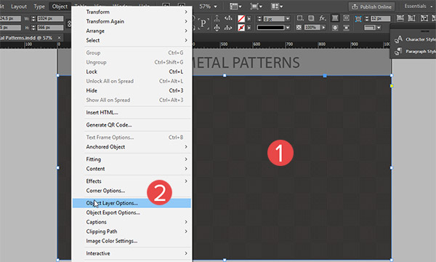Click the Publish Online button
Viewport: 436px width, 262px height.
click(x=372, y=7)
